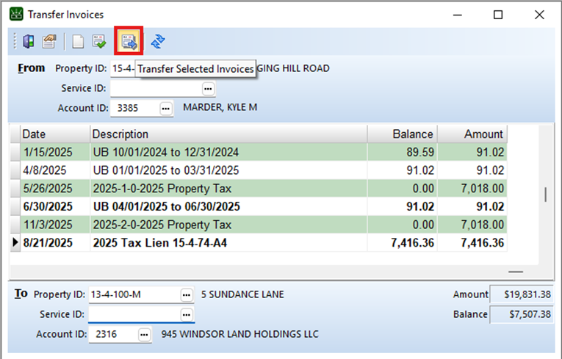Open the From Account ID lookup button
Screen dimensions: 562x359
pyautogui.click(x=165, y=108)
